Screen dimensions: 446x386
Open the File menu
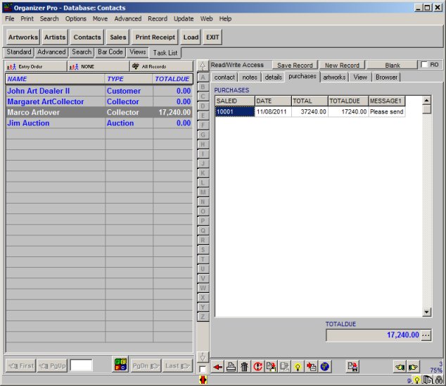pyautogui.click(x=10, y=19)
